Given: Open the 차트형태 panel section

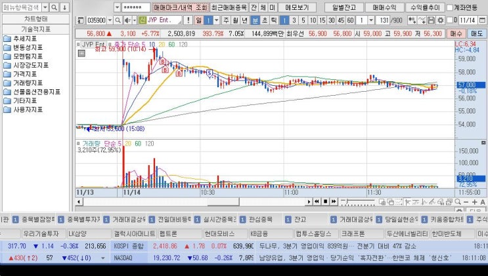Looking at the screenshot, I should (35, 19).
